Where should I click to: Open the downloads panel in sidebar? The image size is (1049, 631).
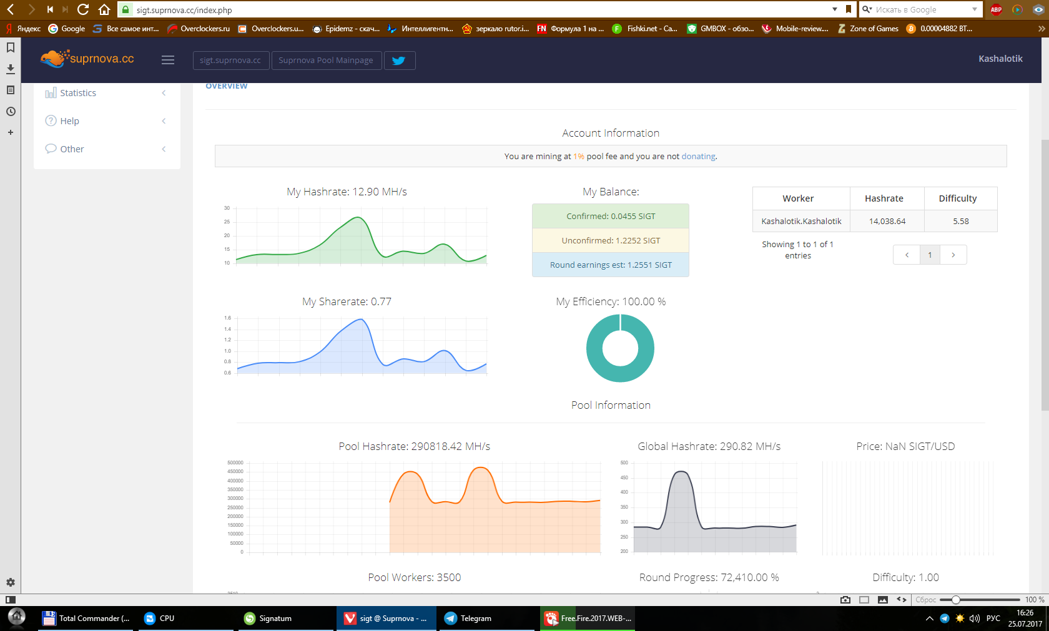coord(11,69)
